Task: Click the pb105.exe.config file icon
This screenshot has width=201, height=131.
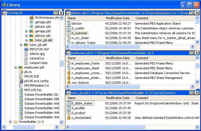Action: (21, 81)
